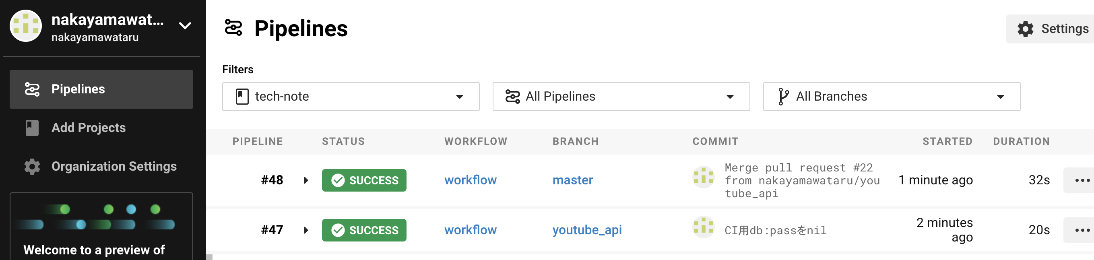
Task: Open Pipelines in the sidebar
Action: pos(101,89)
